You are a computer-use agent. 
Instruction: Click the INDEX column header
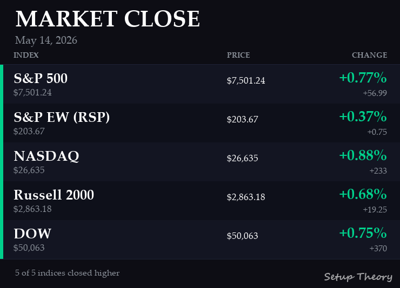pos(26,55)
